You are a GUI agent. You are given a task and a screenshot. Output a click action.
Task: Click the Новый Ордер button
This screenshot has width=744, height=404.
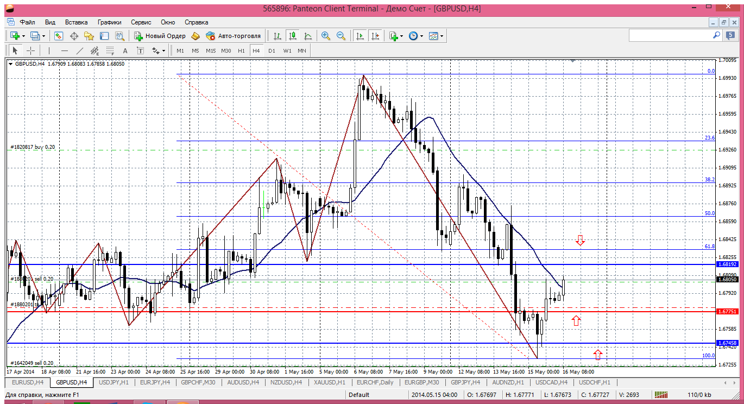click(x=160, y=36)
